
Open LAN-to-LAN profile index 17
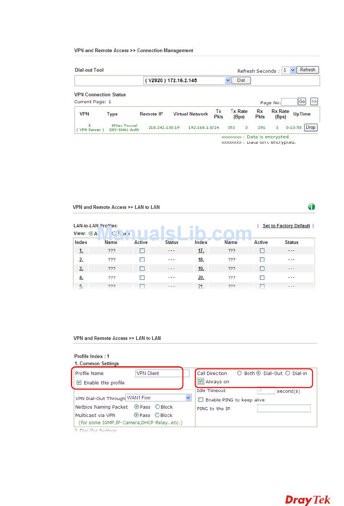point(201,251)
